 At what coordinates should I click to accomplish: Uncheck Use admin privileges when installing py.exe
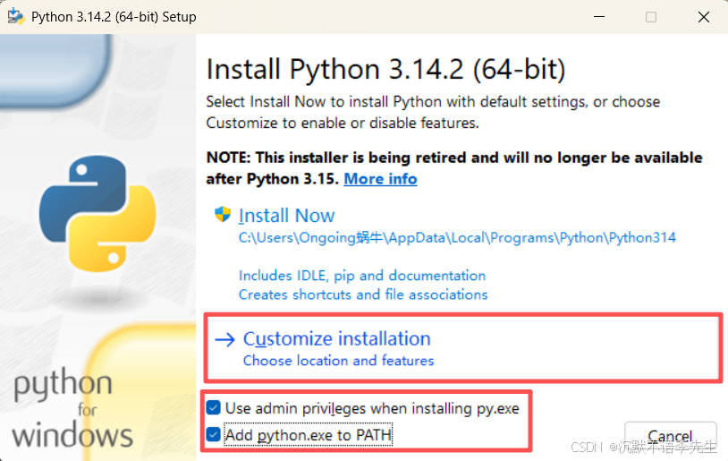click(x=214, y=408)
